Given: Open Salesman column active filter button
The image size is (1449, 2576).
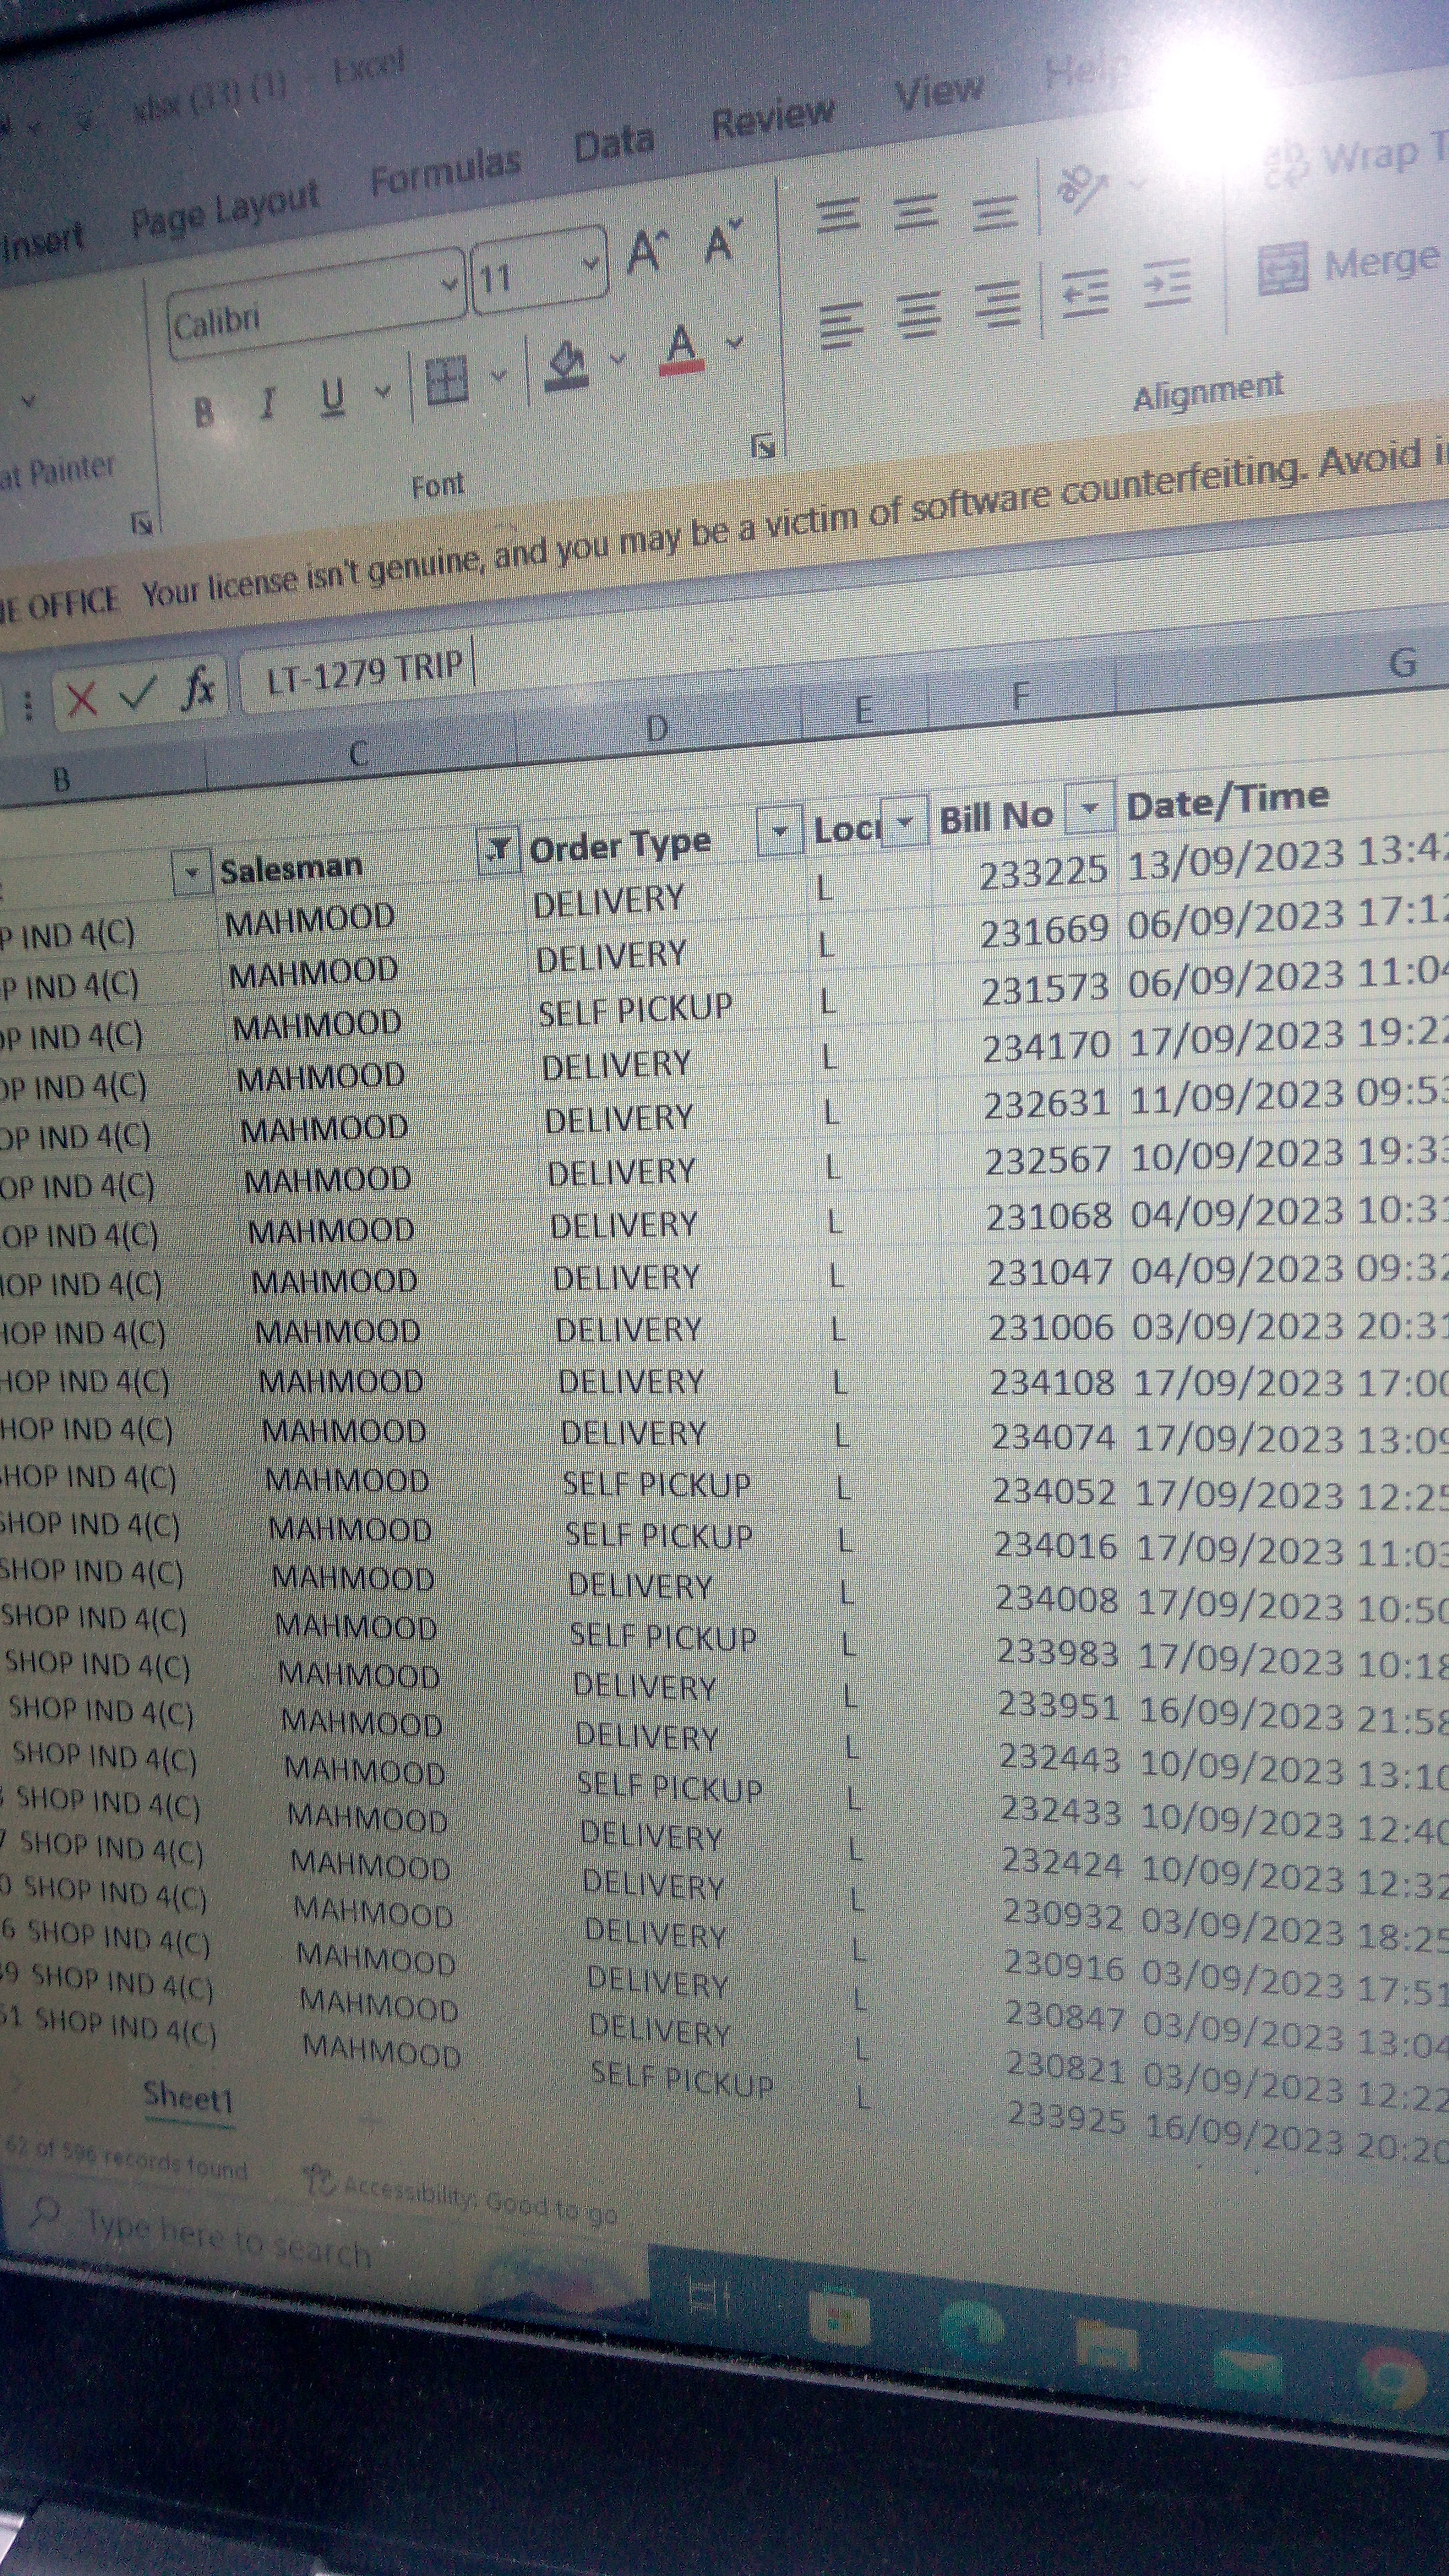Looking at the screenshot, I should click(497, 851).
